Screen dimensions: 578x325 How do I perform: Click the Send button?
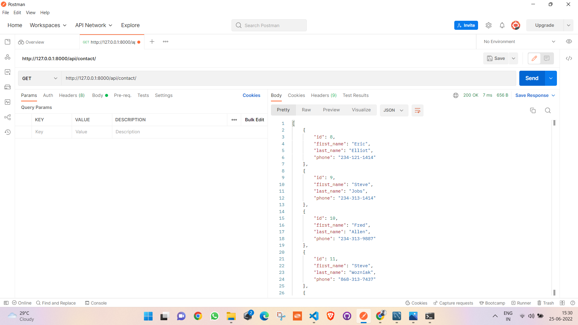(532, 78)
